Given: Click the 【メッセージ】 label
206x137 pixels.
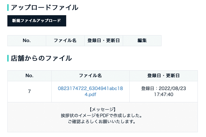Looking at the screenshot, I should [103, 110].
